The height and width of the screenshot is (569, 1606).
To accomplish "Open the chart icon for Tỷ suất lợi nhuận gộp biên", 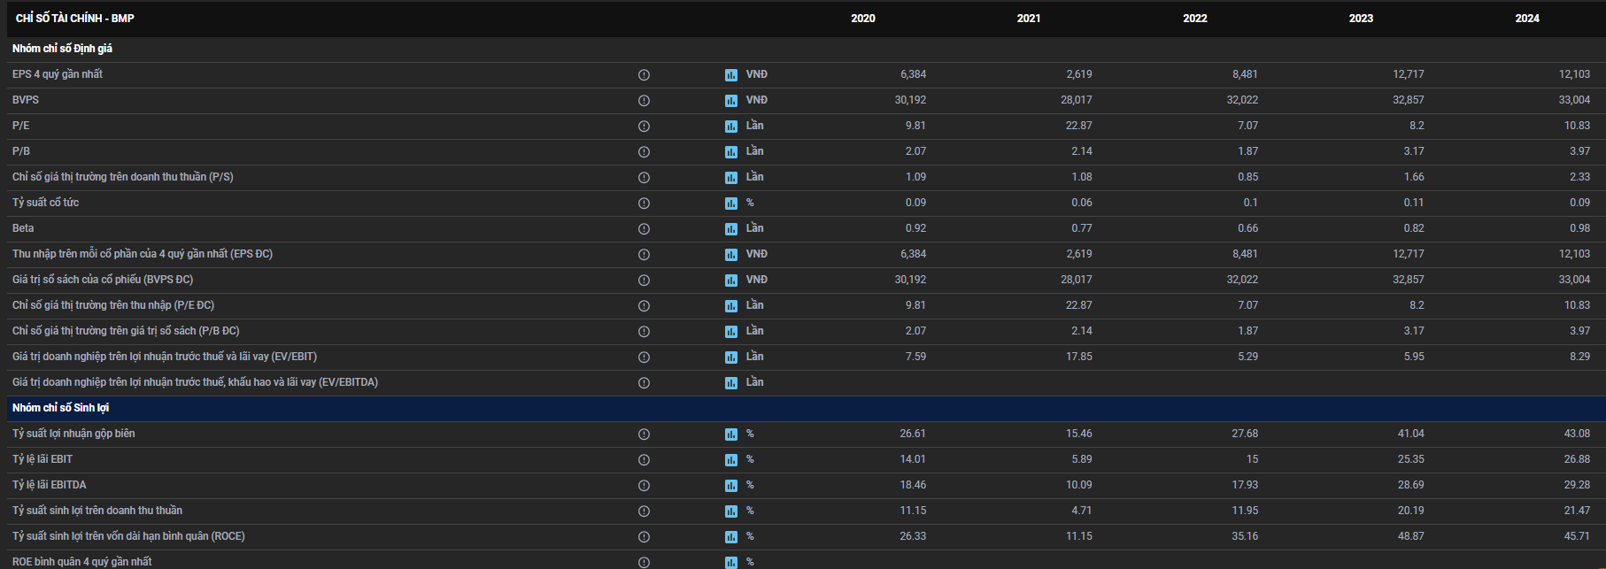I will (731, 434).
